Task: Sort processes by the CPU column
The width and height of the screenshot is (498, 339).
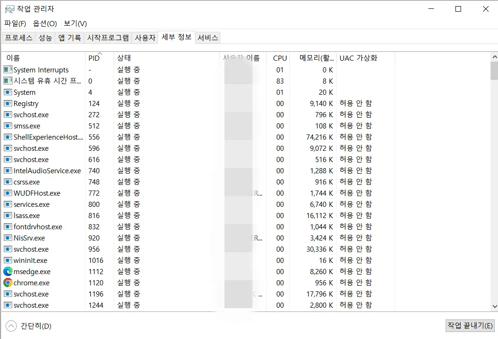Action: 279,58
